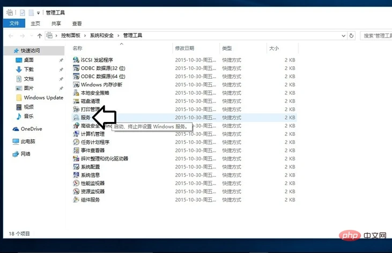Open the recent locations dropdown arrow
The width and height of the screenshot is (392, 253).
click(32, 36)
